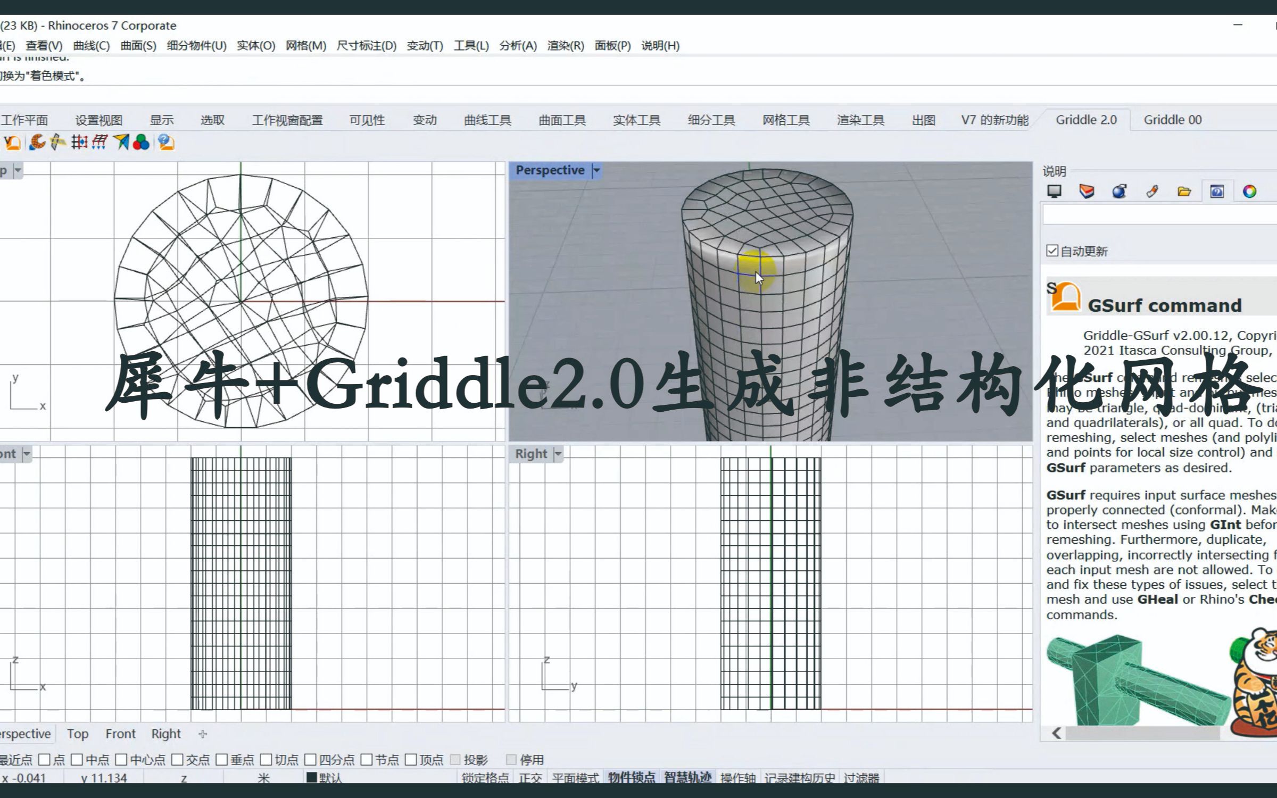This screenshot has height=798, width=1277.
Task: Select the help panel question-mark tab icon
Action: coord(1217,192)
